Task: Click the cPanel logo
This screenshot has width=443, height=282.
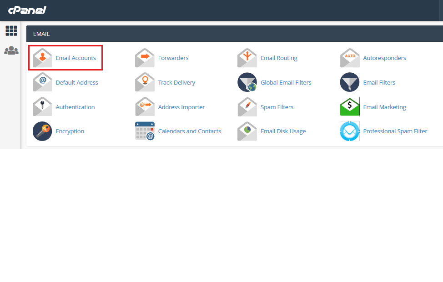Action: [x=27, y=10]
